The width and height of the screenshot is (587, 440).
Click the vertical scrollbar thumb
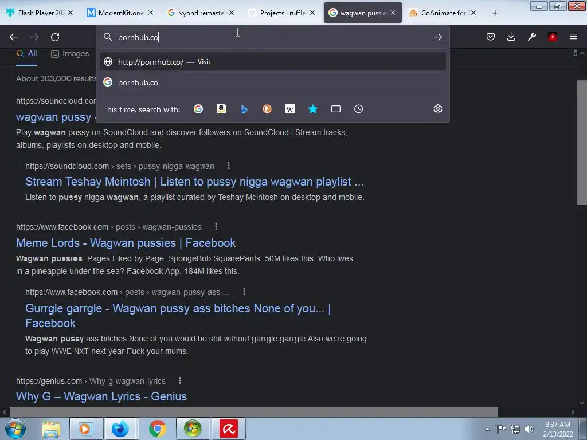[582, 142]
